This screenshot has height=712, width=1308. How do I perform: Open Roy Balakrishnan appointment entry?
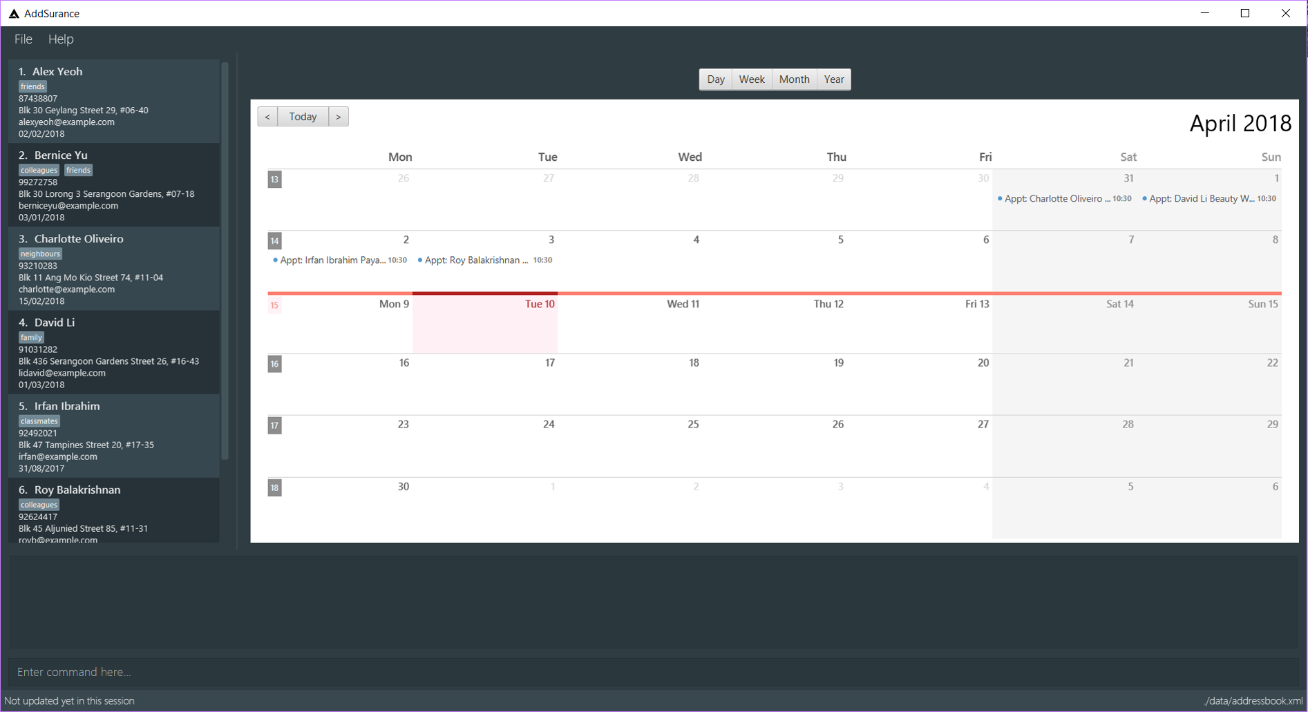pos(485,260)
